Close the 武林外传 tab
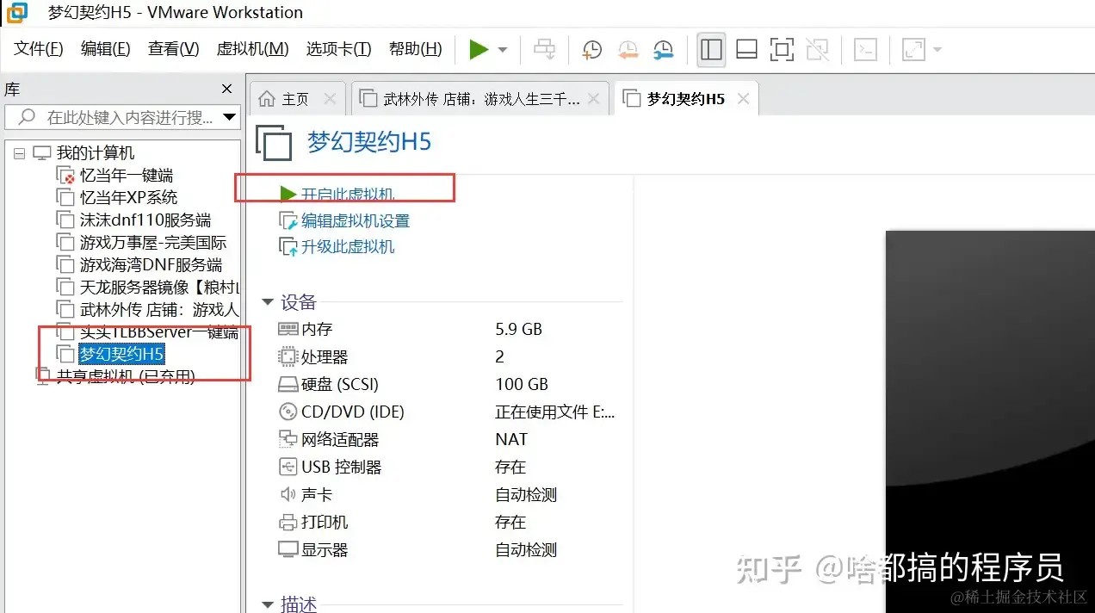The height and width of the screenshot is (613, 1095). click(593, 99)
